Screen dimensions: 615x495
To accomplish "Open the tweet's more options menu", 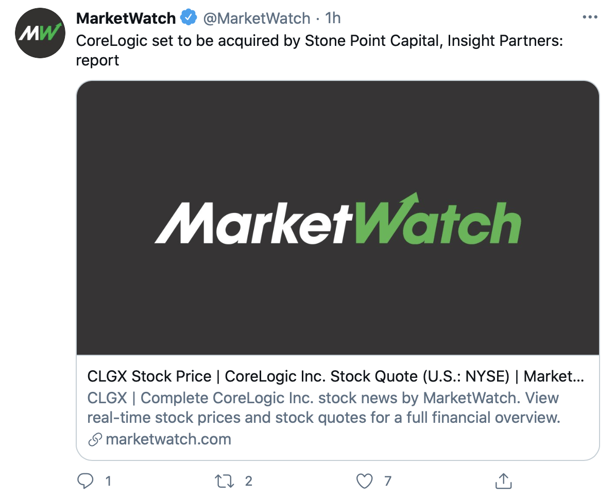I will 590,18.
